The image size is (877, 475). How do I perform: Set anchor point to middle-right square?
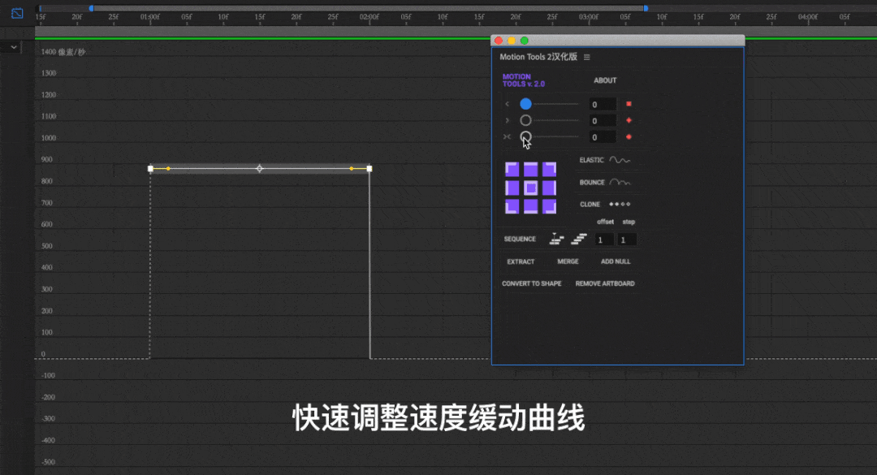point(549,188)
